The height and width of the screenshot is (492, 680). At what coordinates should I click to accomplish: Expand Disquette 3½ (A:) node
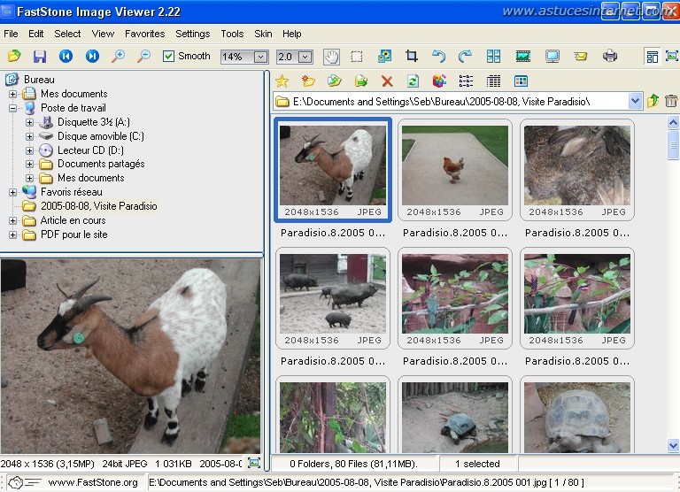(29, 122)
